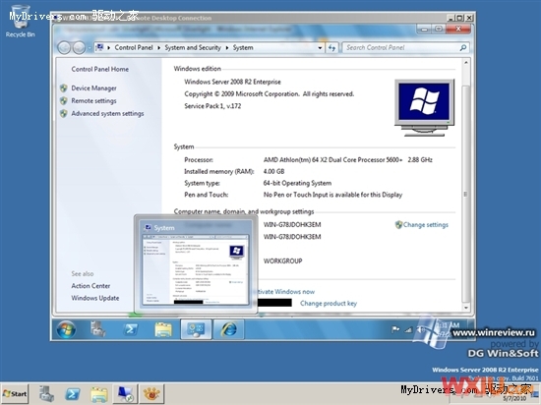The height and width of the screenshot is (405, 541).
Task: Click the shield icon beside Device Manager
Action: click(64, 88)
